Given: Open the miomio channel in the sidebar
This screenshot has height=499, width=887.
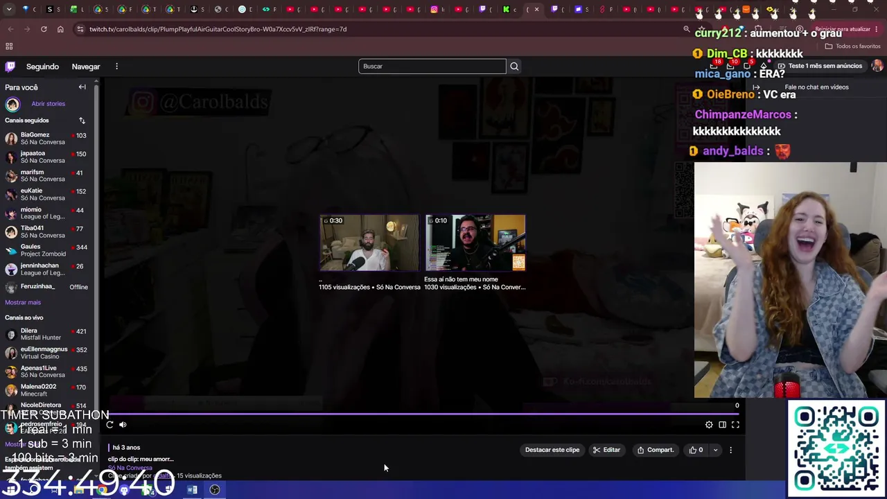Looking at the screenshot, I should coord(46,213).
